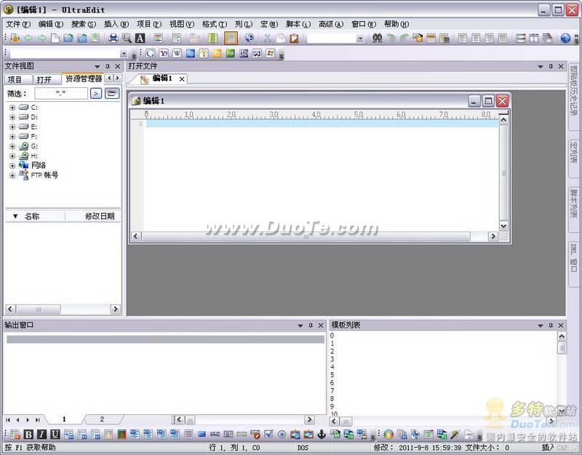Image resolution: width=582 pixels, height=455 pixels.
Task: Click the color wheel icon in bottom toolbar
Action: [388, 434]
